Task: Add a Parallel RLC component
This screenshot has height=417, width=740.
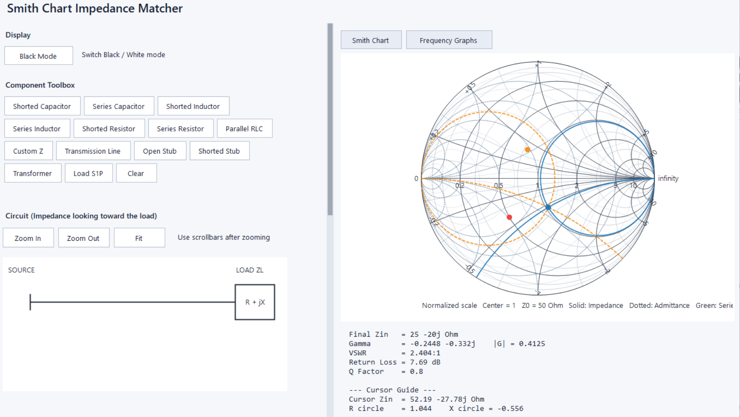Action: [x=244, y=129]
